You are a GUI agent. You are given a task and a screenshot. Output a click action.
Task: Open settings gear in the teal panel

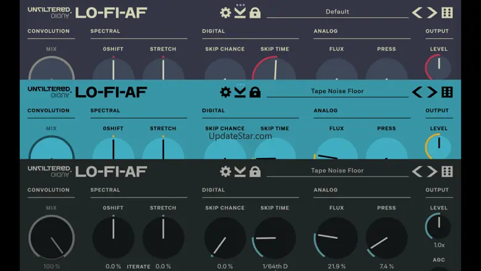tap(226, 92)
